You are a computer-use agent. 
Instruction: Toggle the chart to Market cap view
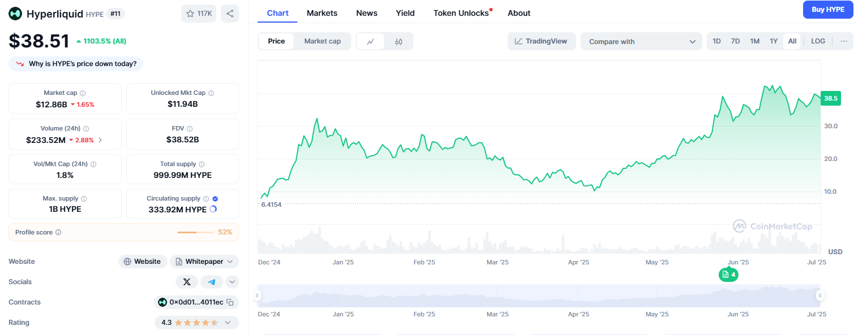[x=322, y=41]
